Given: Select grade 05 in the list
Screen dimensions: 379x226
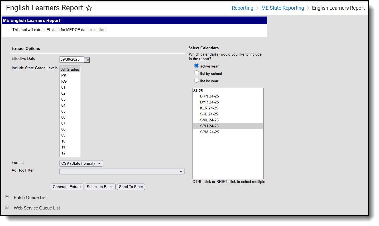Looking at the screenshot, I should point(70,111).
